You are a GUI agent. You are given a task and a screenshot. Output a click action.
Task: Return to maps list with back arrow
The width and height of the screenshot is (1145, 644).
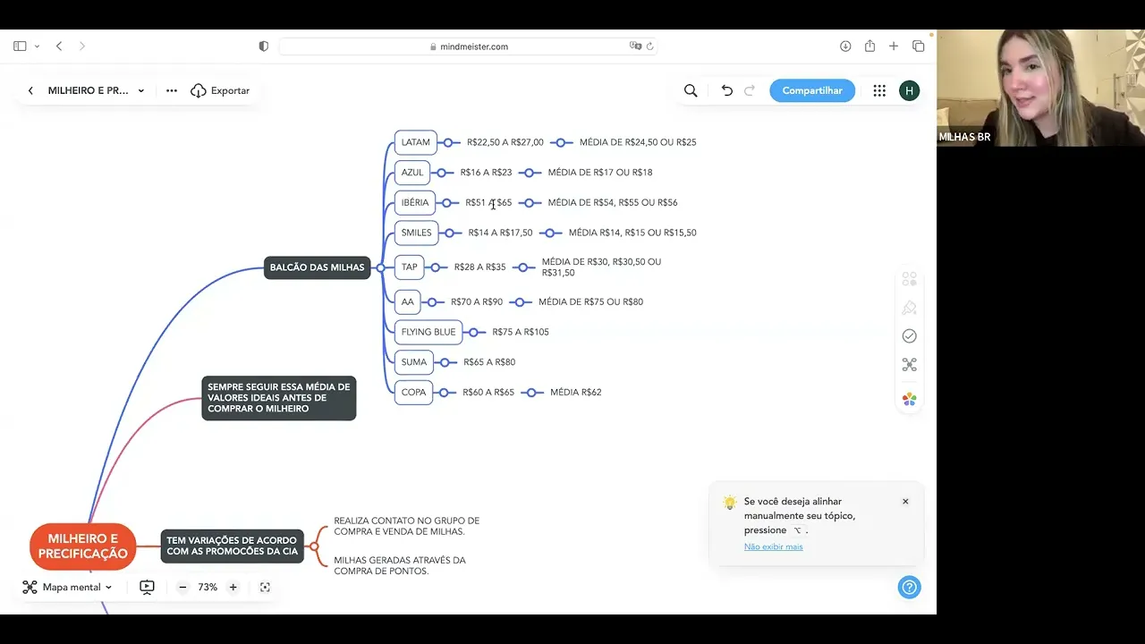pyautogui.click(x=30, y=90)
